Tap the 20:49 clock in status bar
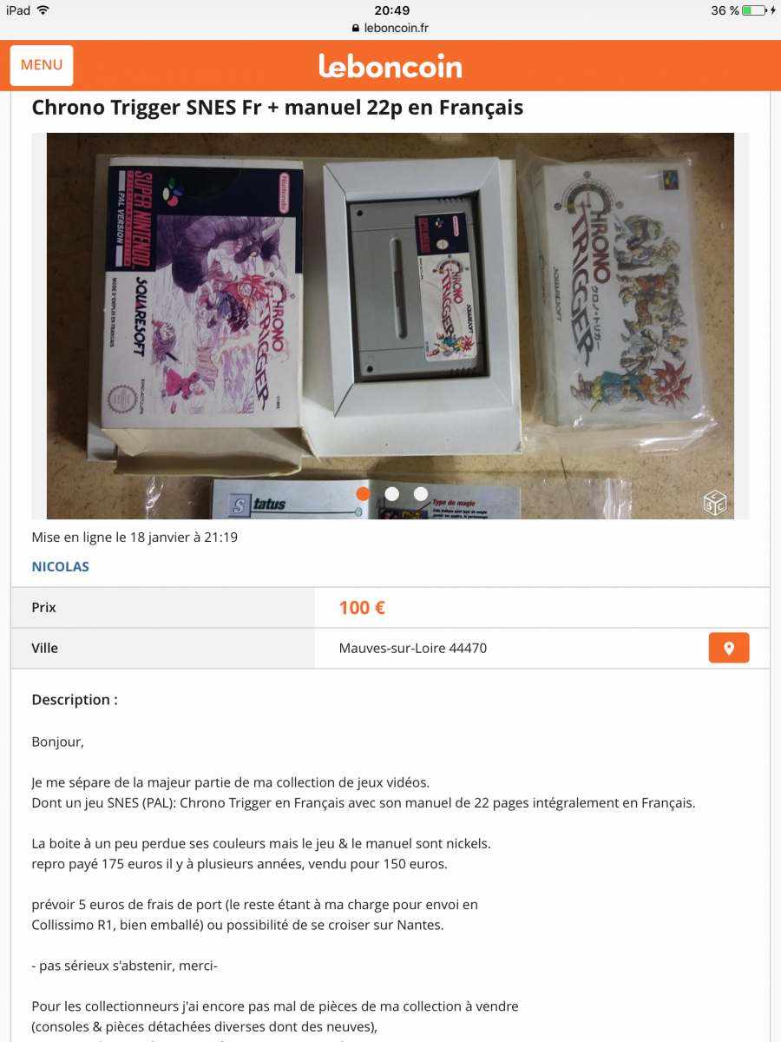781x1042 pixels. point(392,10)
